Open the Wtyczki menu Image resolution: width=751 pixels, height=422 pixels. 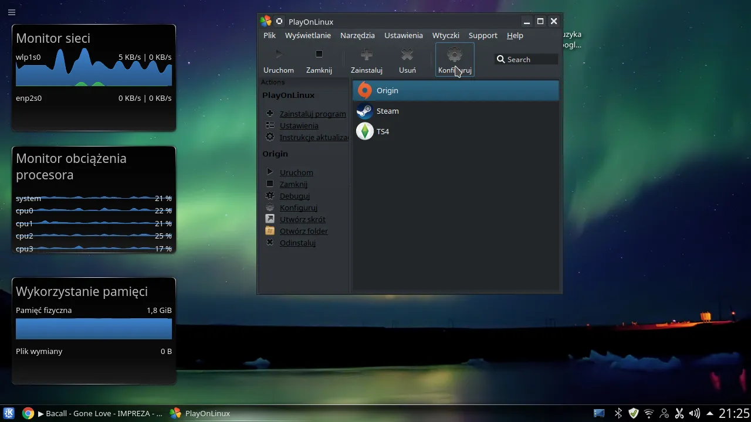point(446,35)
